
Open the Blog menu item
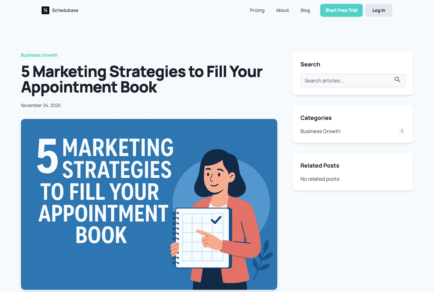pos(305,10)
